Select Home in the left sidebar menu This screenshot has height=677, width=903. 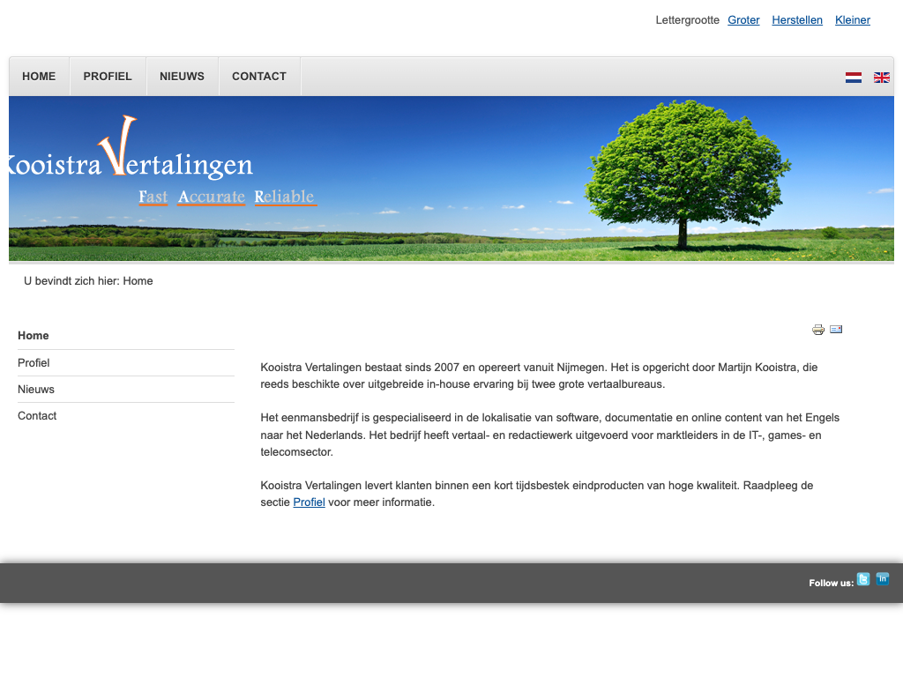34,336
